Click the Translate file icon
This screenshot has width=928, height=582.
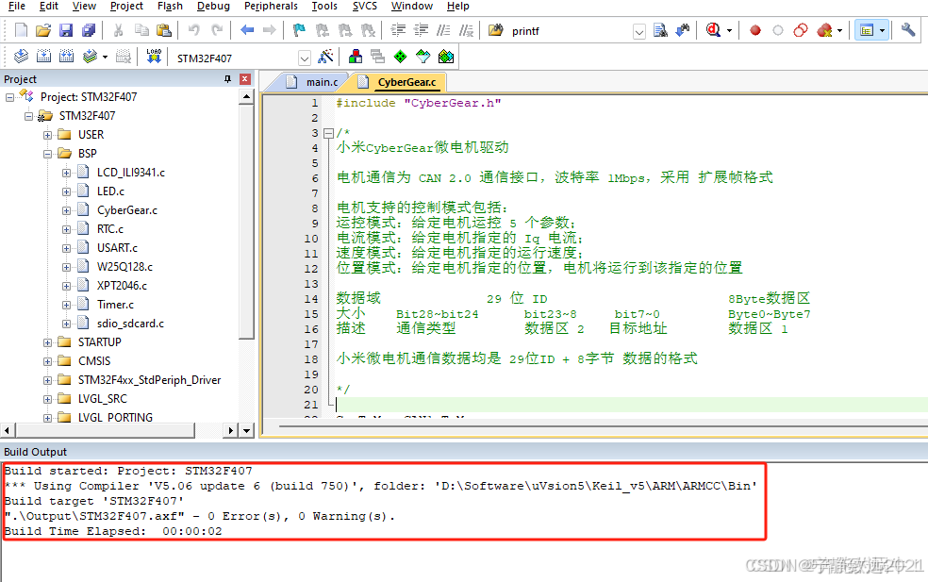(21, 57)
